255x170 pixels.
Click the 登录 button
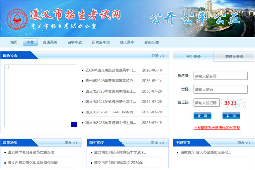[202, 116]
